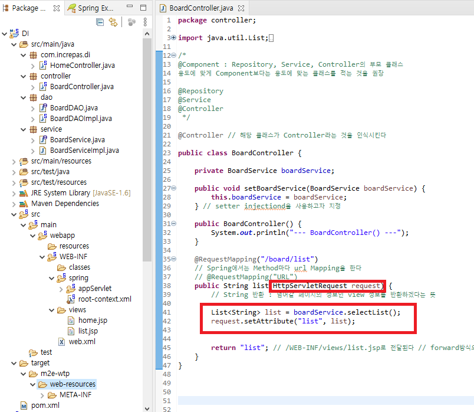Close the Package Explorer tab

pyautogui.click(x=57, y=8)
